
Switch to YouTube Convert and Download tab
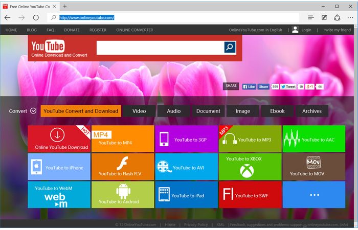81,111
